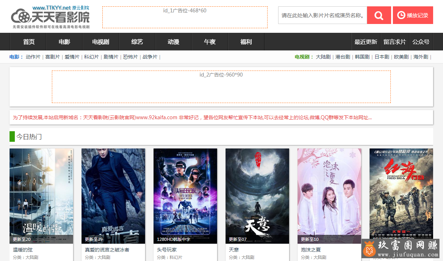Click 分类：科幻片 under 头号玩家
This screenshot has height=261, width=443.
pos(169,257)
